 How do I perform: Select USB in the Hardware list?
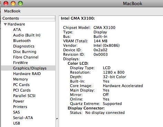17,123
